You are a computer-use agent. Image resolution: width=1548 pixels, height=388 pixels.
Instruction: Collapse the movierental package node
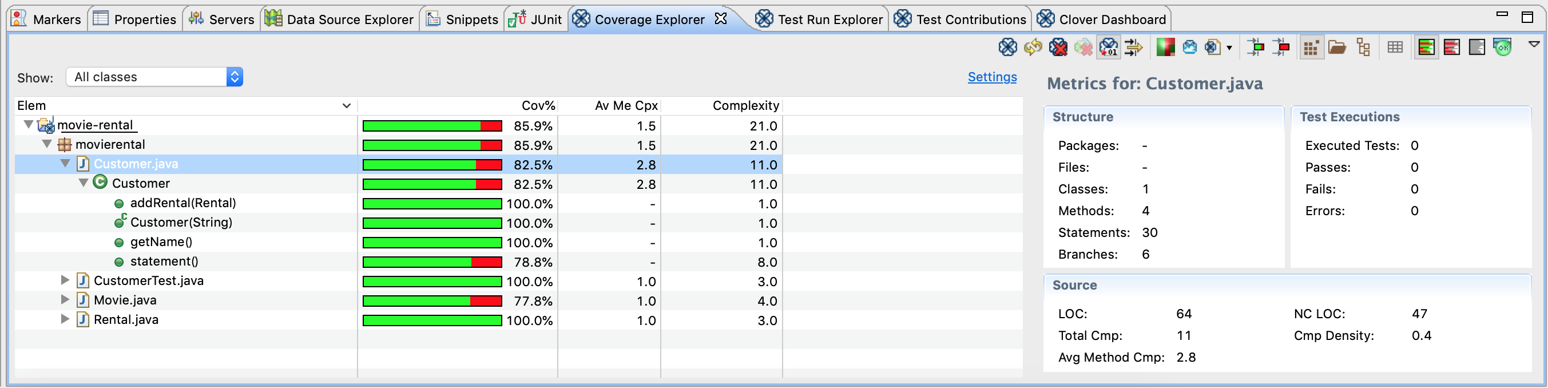[47, 144]
